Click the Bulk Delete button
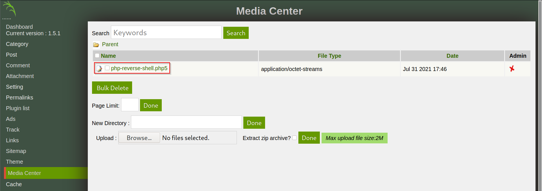The image size is (542, 191). coord(112,88)
